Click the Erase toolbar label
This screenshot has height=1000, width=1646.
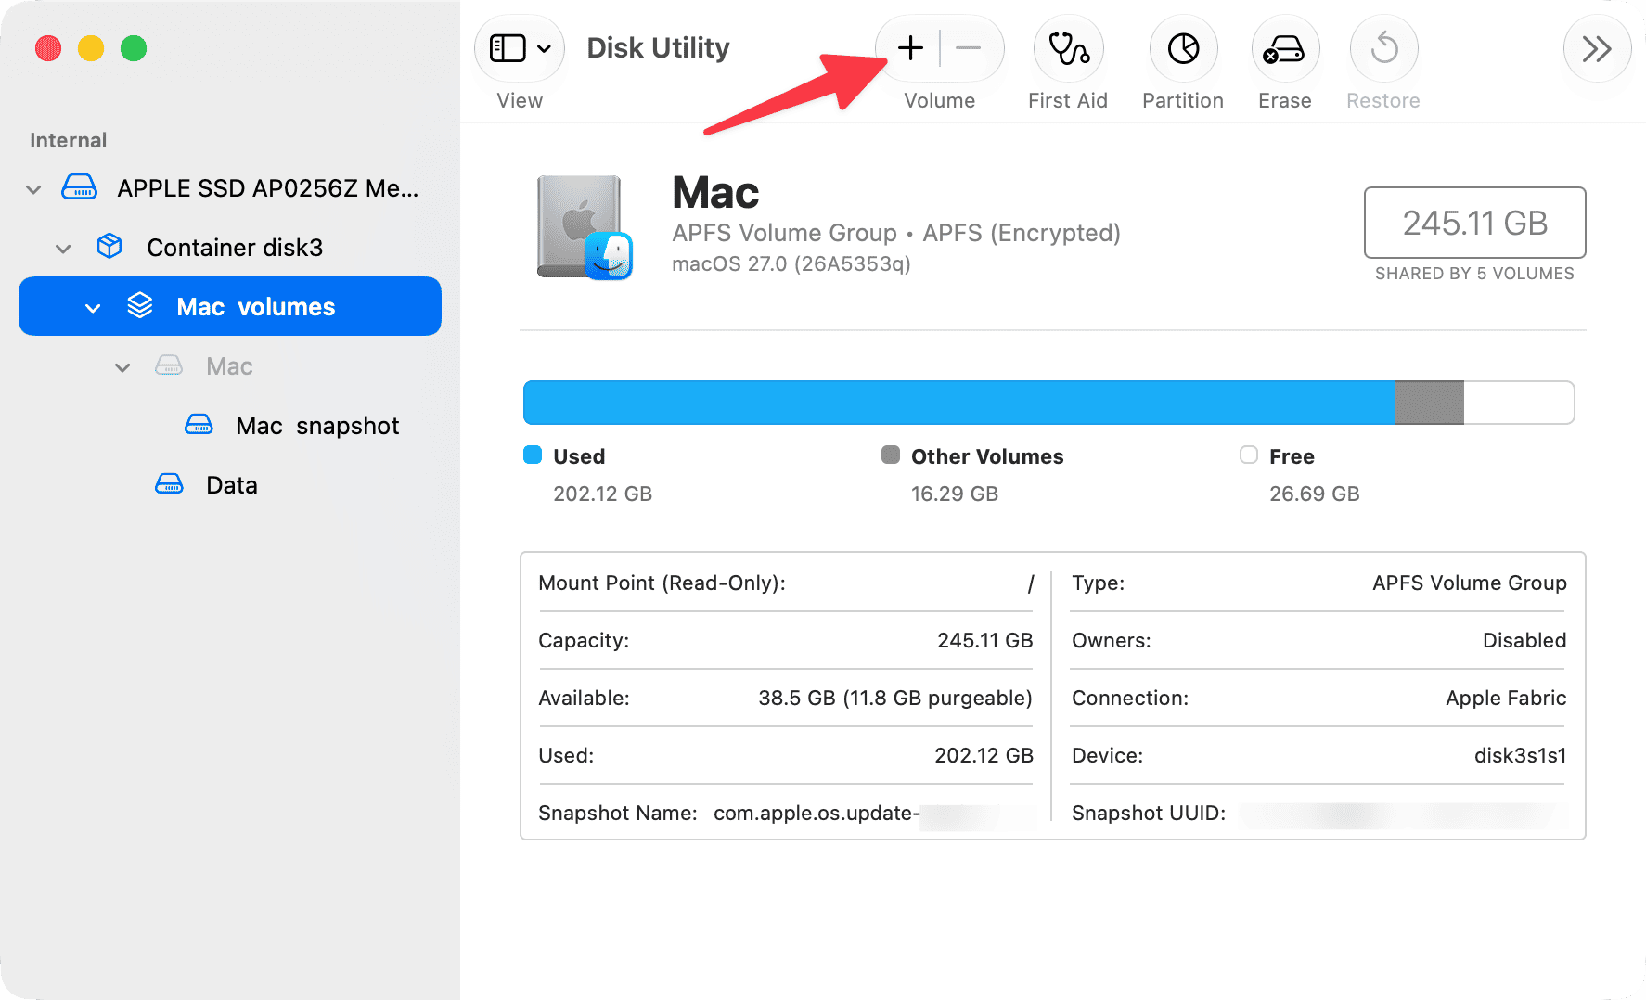pyautogui.click(x=1285, y=100)
